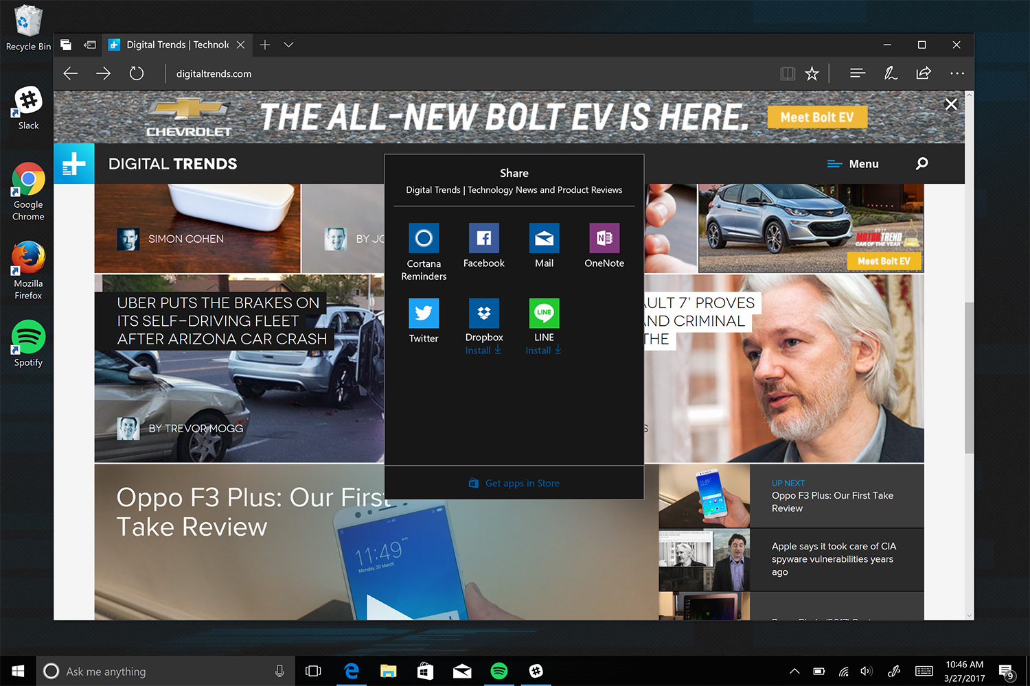Add page to favorites star
The width and height of the screenshot is (1030, 686).
point(812,73)
